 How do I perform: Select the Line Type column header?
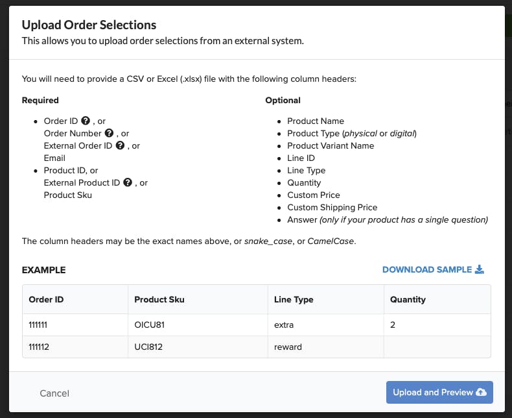[x=326, y=299]
